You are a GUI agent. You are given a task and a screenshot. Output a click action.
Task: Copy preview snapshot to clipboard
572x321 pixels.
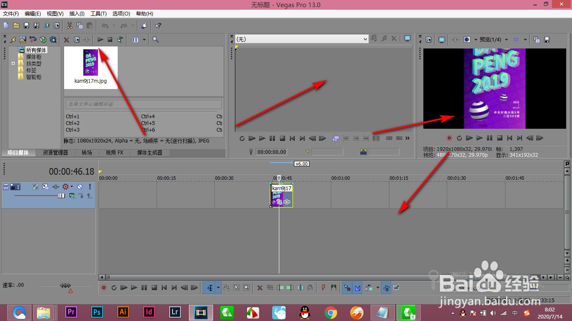tap(536, 40)
